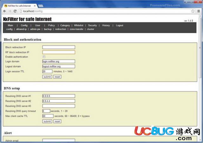The image size is (203, 143).
Task: Open the Whitelist menu item
Action: click(79, 25)
